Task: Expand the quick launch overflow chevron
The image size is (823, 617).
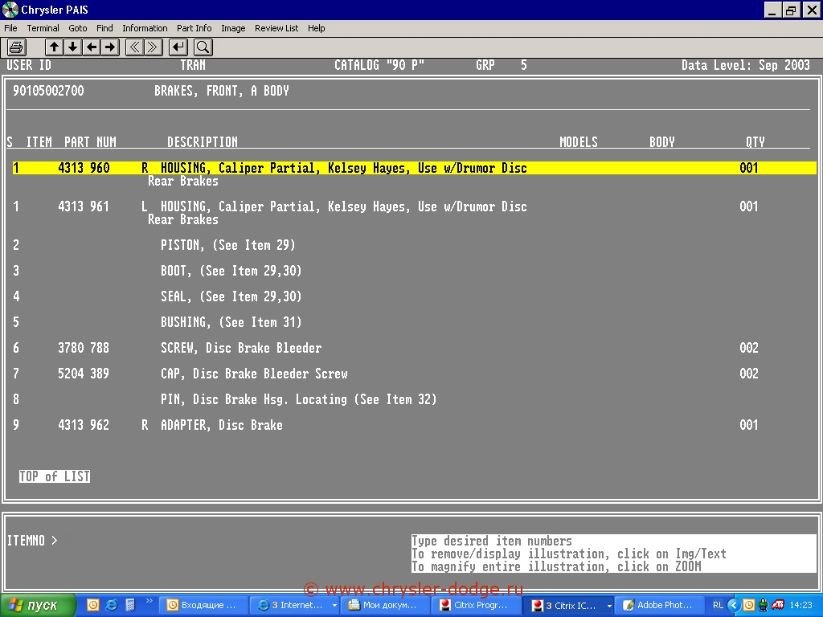Action: coord(149,601)
